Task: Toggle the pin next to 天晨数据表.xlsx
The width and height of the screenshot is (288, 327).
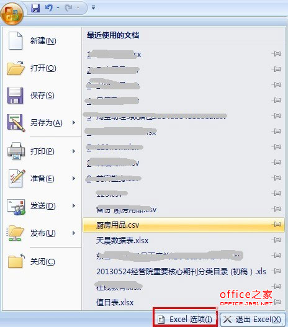Action: 277,240
